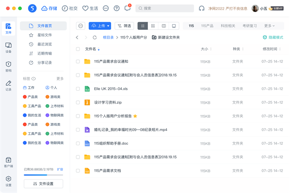This screenshot has width=290, height=193.
Task: Expand the 更多 categories dropdown
Action: (x=269, y=26)
